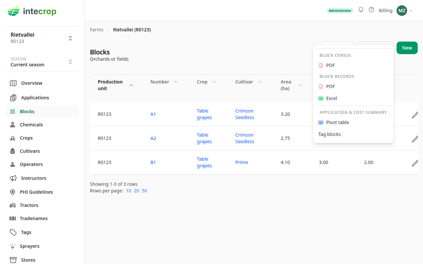Sort by Area (ha) column arrow
Screen dimensions: 423x264
click(301, 85)
